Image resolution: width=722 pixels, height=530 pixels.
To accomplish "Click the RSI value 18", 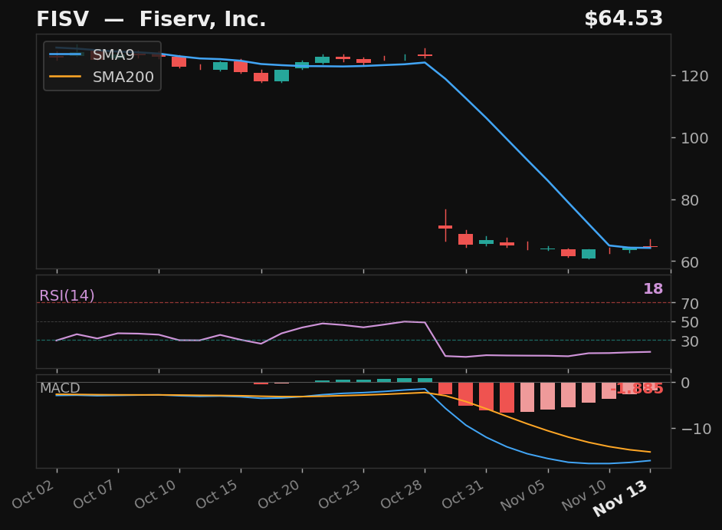I will [653, 289].
